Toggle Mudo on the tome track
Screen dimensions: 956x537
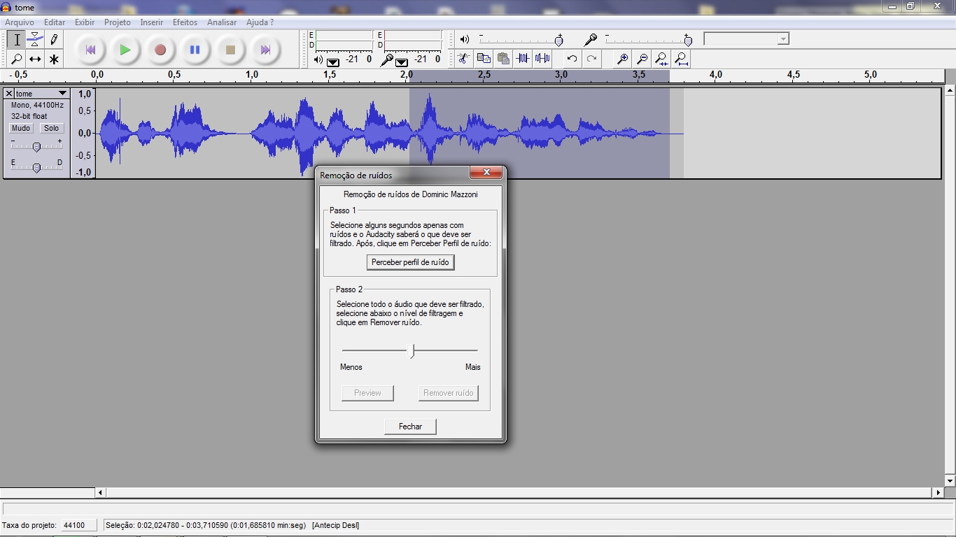[x=21, y=128]
